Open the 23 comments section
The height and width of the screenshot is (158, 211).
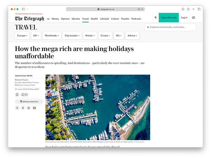[x=25, y=95]
